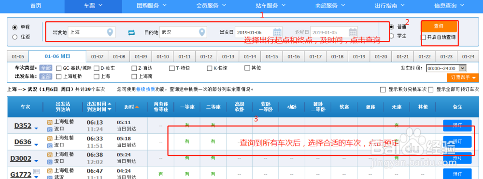Click the orange 查询 search button
The width and height of the screenshot is (483, 179).
coord(439,26)
